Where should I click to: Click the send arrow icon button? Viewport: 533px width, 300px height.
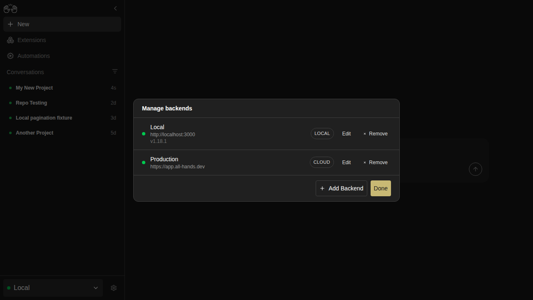click(476, 169)
